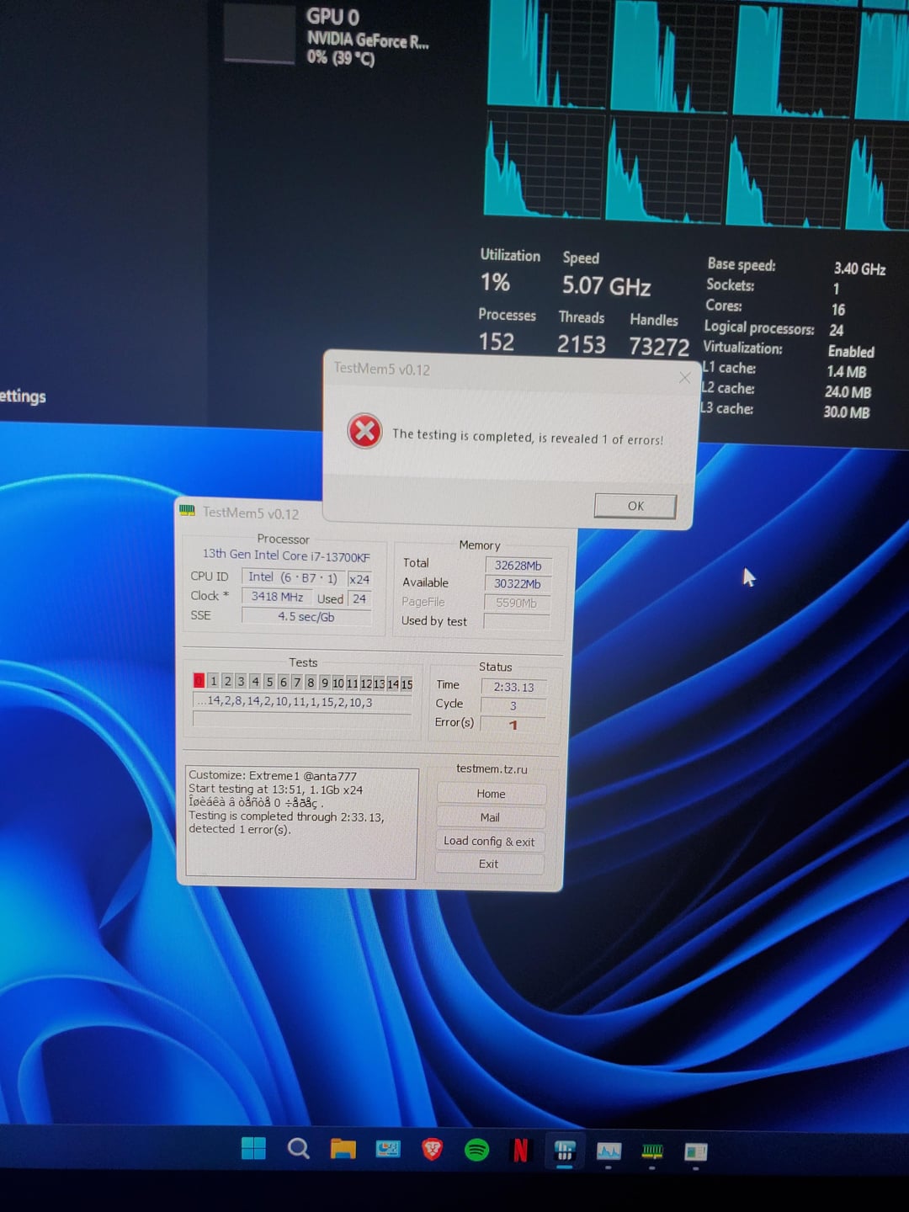The width and height of the screenshot is (909, 1212).
Task: Click the Mail button in TestMem5
Action: coord(490,817)
